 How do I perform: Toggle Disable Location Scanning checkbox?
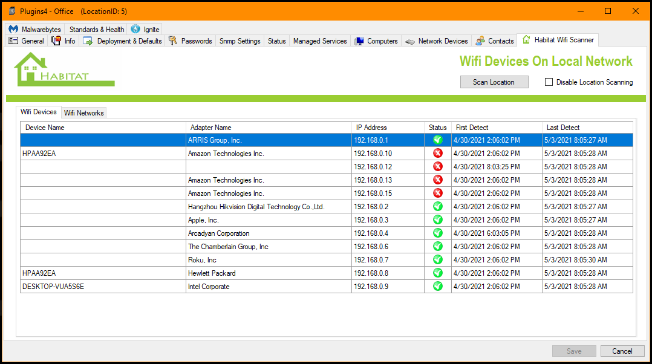[x=549, y=82]
